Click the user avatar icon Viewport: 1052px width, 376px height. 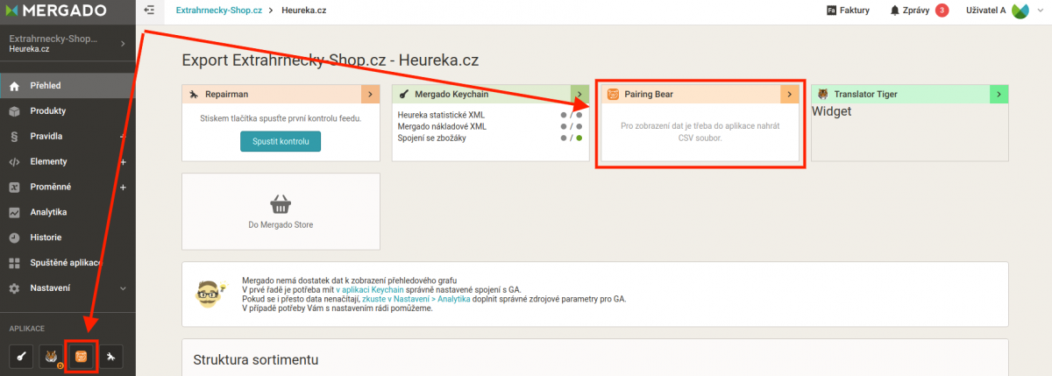(x=1020, y=11)
